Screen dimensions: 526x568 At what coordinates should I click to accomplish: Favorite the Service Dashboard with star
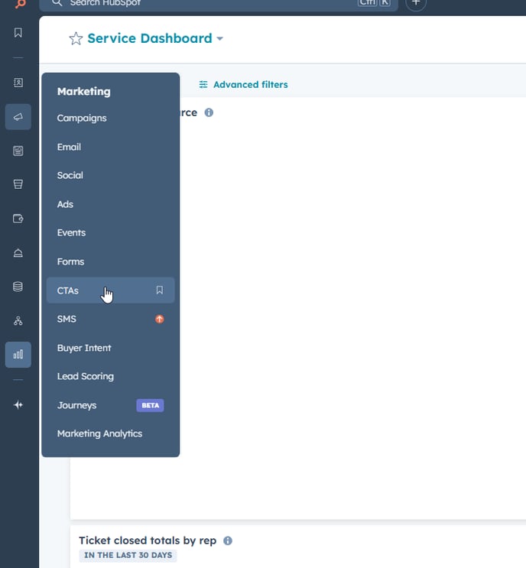pos(76,39)
